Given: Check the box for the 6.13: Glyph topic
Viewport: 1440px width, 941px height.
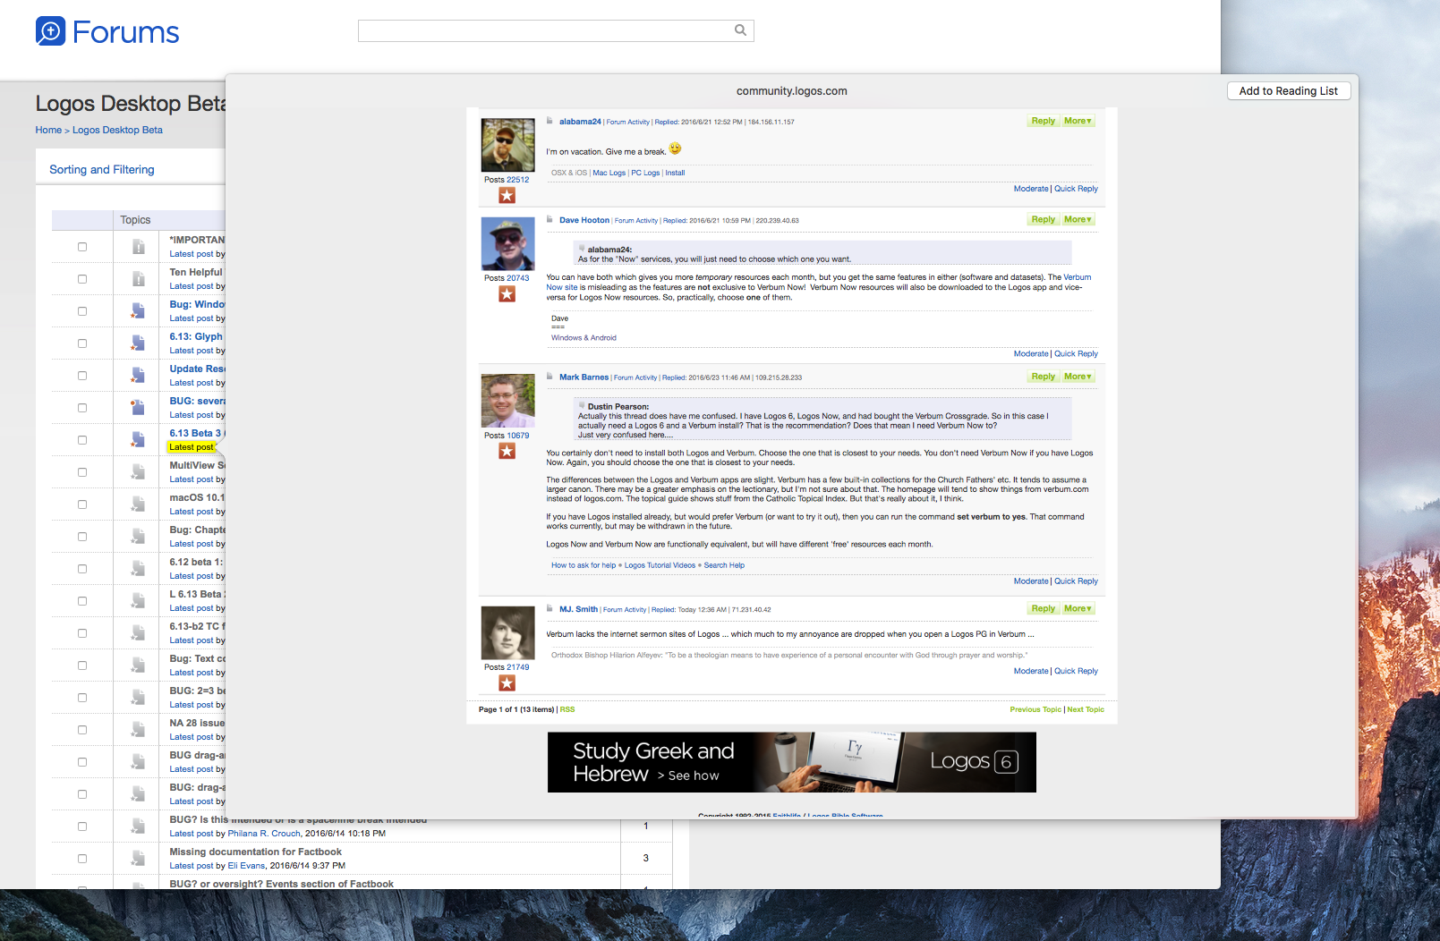Looking at the screenshot, I should (x=82, y=343).
